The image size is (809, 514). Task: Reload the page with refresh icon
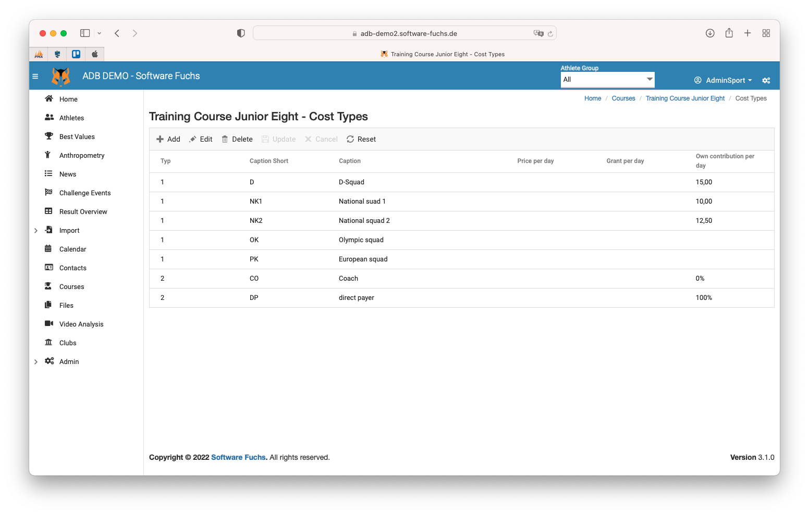coord(550,34)
